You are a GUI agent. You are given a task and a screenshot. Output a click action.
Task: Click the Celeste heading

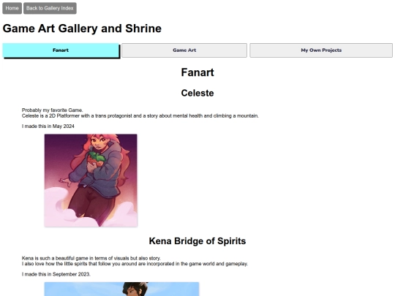(197, 93)
